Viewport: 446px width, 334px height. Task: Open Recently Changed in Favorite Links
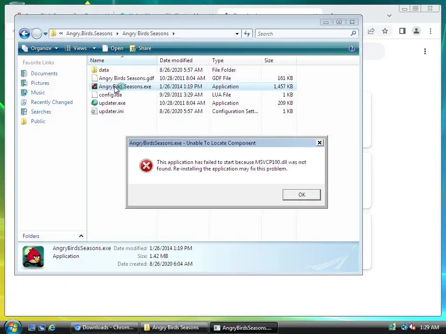click(47, 102)
